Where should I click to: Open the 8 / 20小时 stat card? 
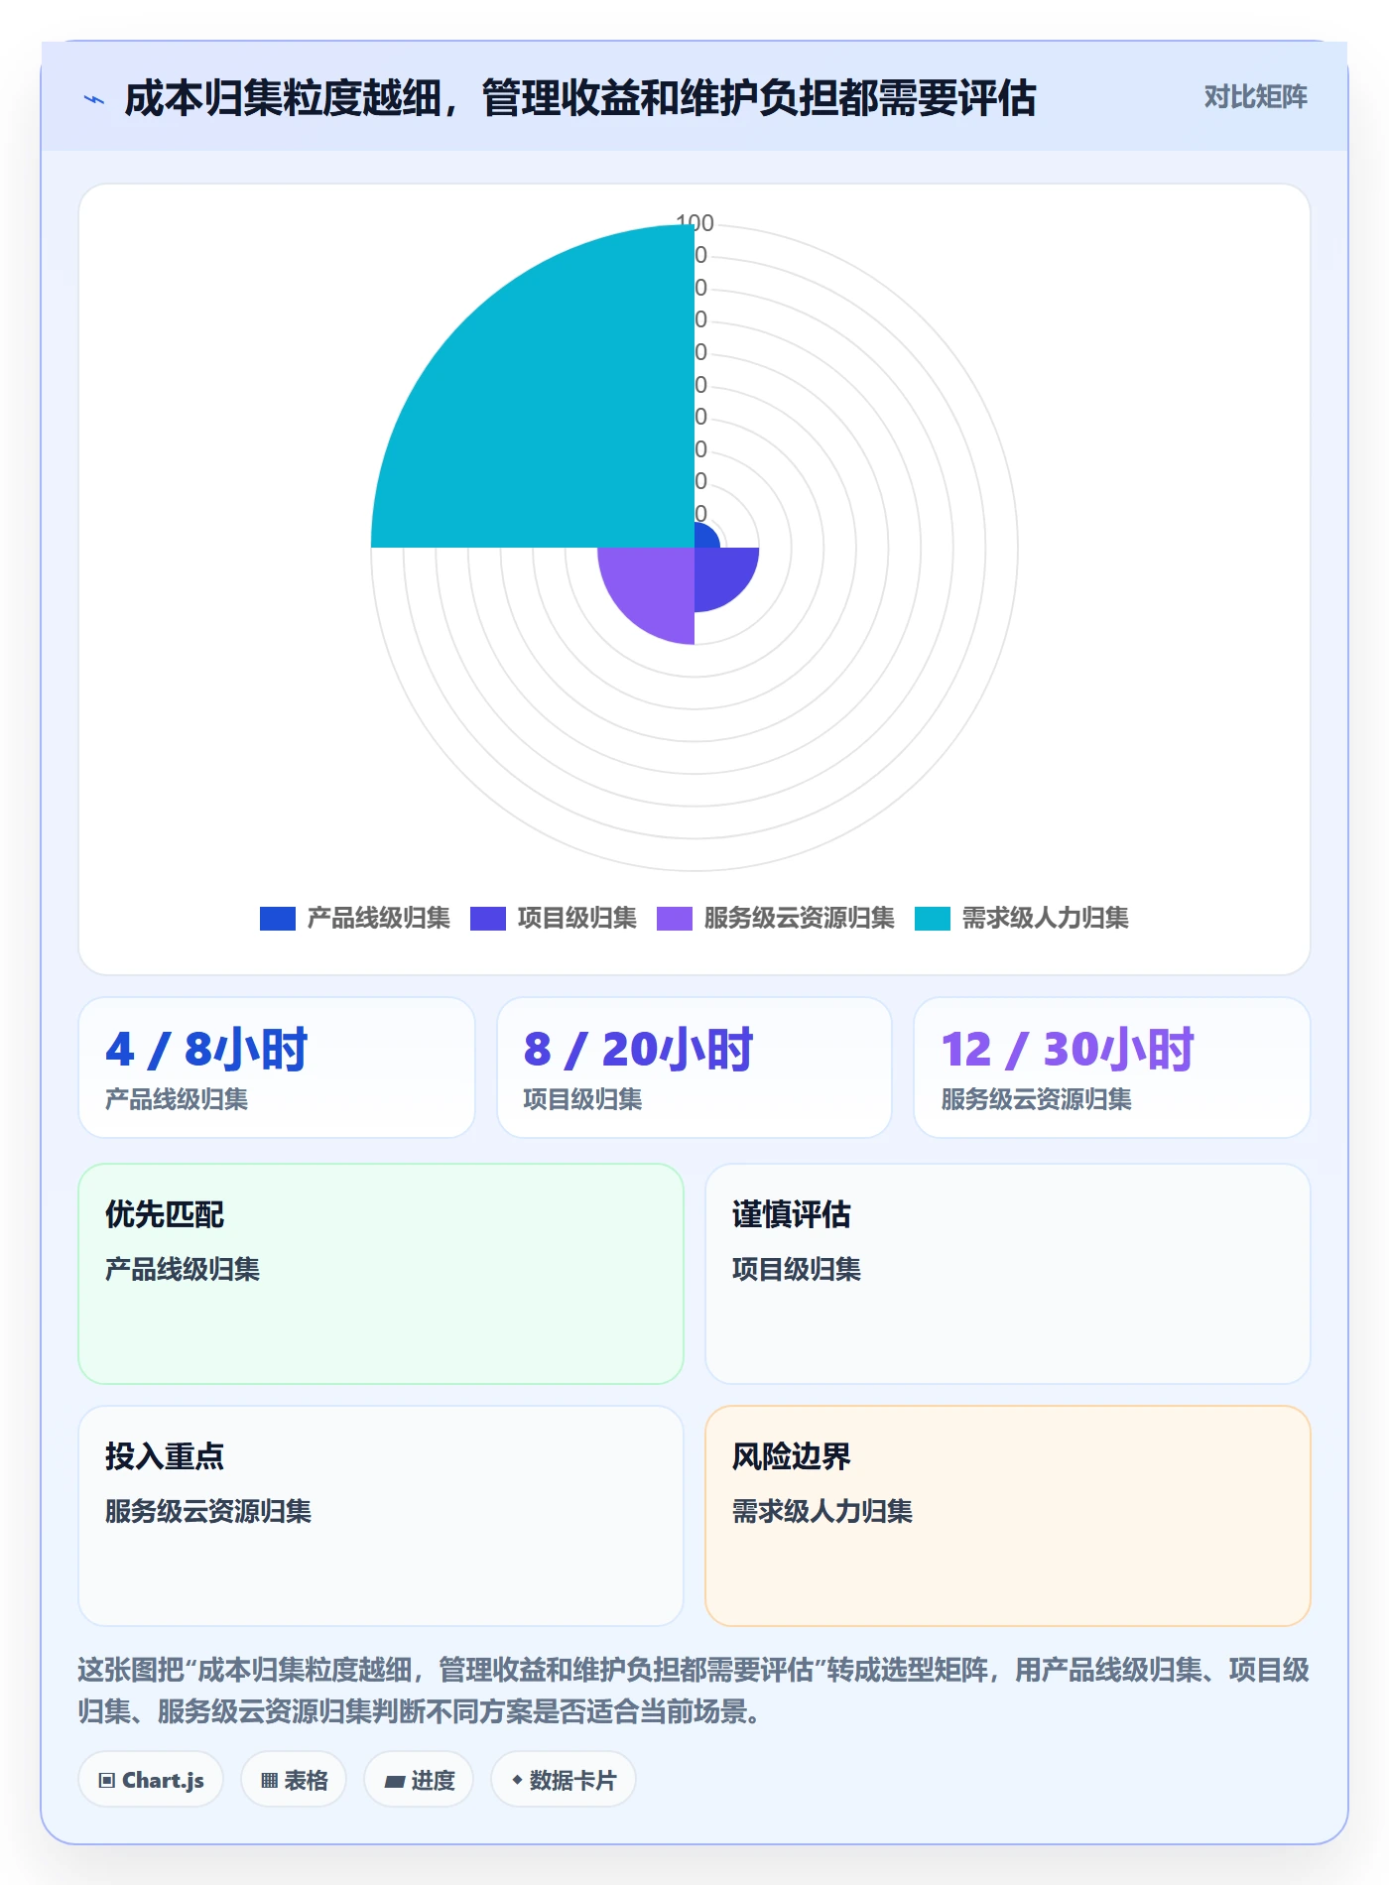pos(694,1068)
